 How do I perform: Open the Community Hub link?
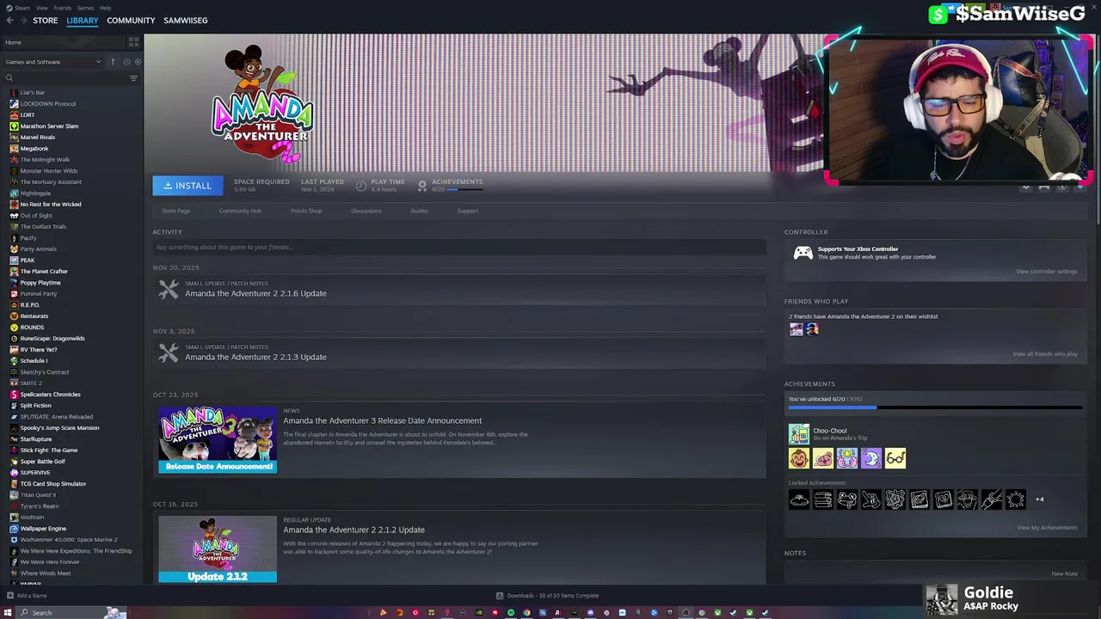[x=240, y=211]
